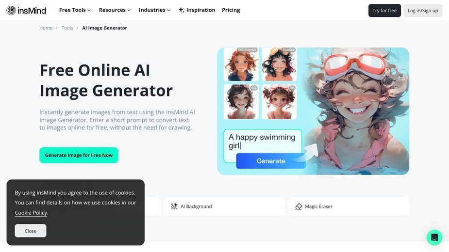This screenshot has width=449, height=252.
Task: Click the Magic Eraser icon
Action: (299, 206)
